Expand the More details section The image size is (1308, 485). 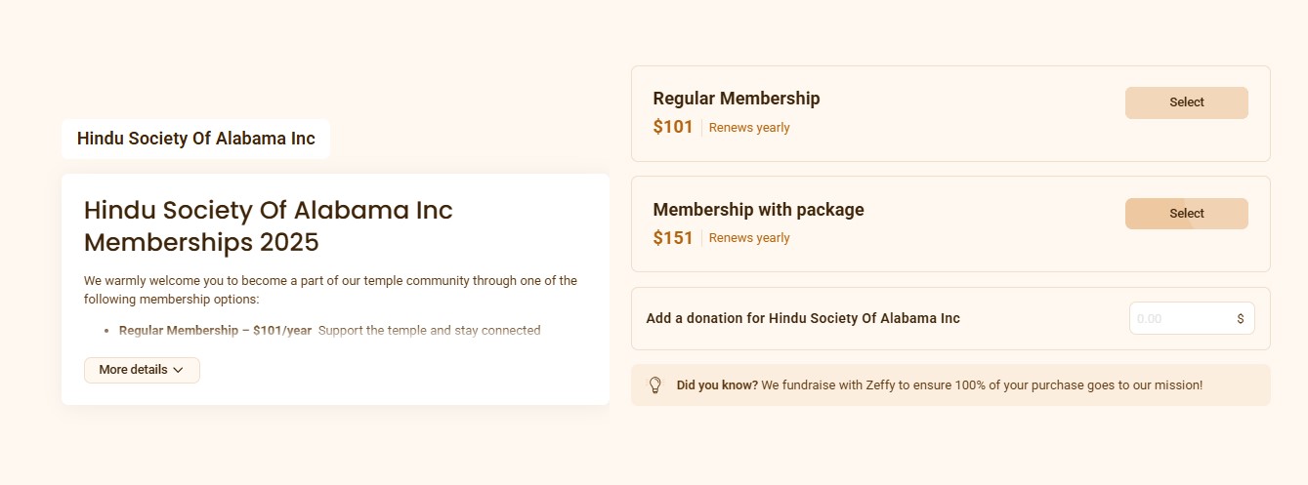[x=142, y=370]
